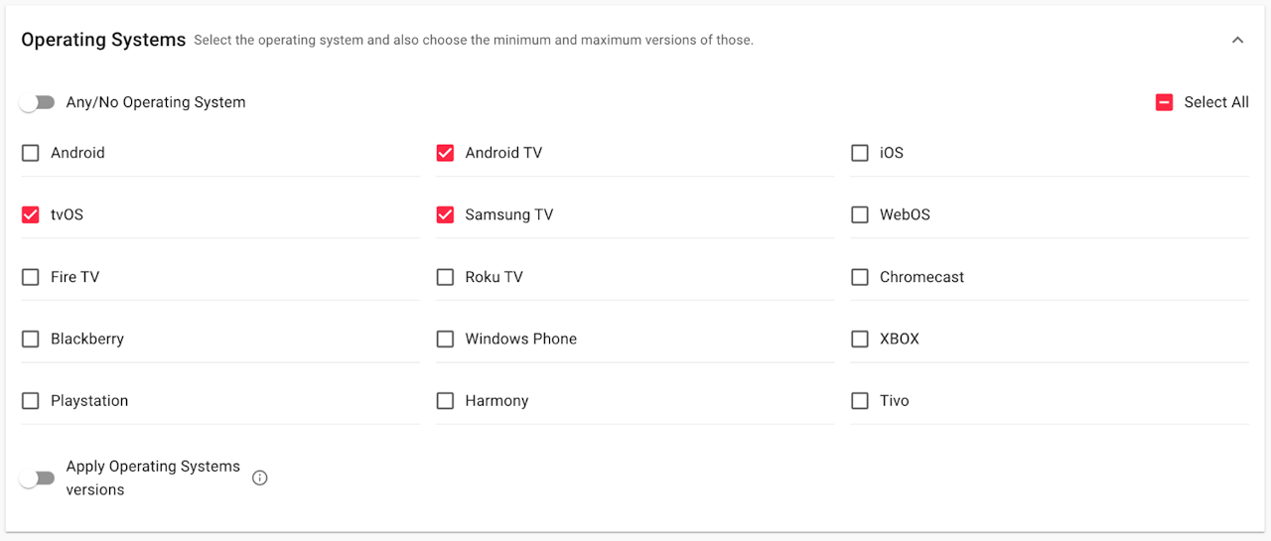Enable the Apply Operating Systems versions switch
Image resolution: width=1271 pixels, height=541 pixels.
click(37, 478)
